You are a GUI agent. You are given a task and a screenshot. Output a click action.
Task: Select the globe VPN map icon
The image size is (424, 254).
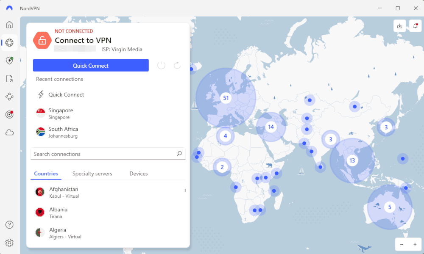click(9, 42)
